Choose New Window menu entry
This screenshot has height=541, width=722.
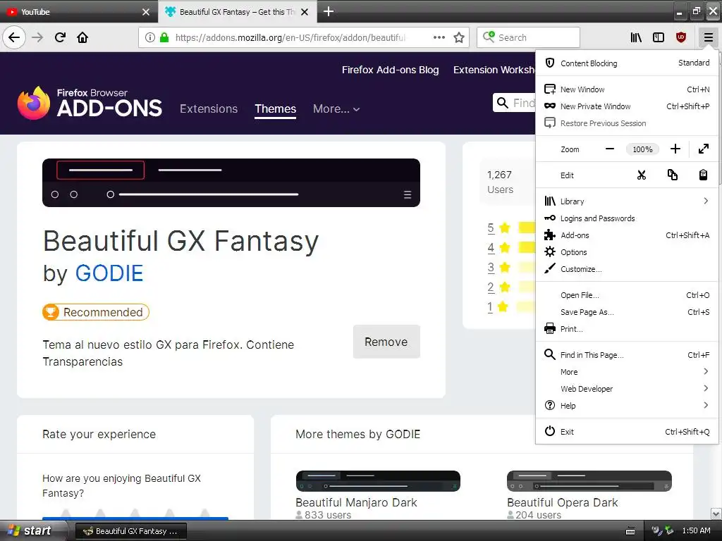tap(627, 89)
